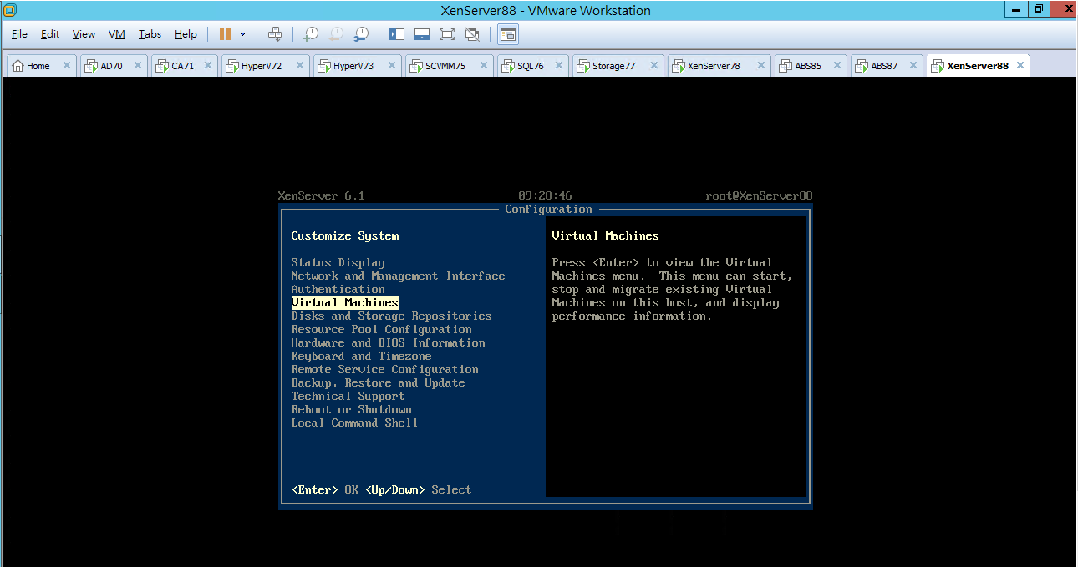Click the VMware Workstation title bar app icon
The height and width of the screenshot is (567, 1078).
9,10
